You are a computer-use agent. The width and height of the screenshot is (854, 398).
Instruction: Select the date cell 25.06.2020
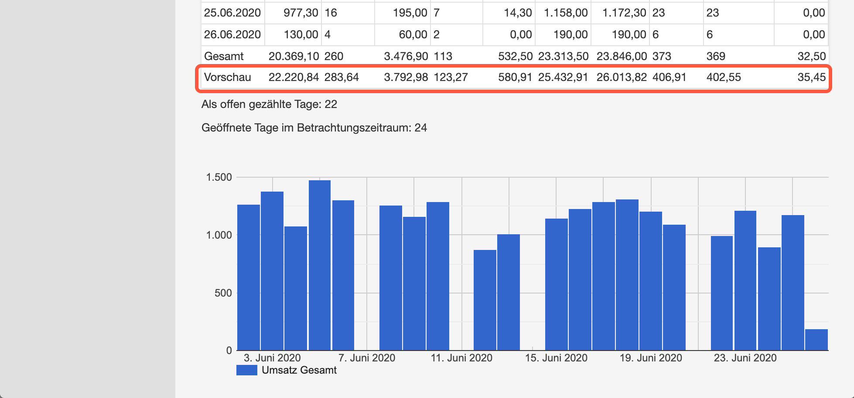click(x=232, y=13)
